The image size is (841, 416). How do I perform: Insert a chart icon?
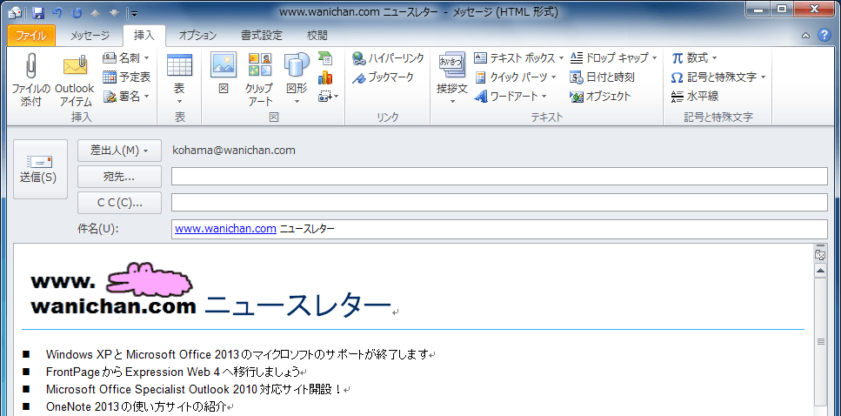[325, 77]
